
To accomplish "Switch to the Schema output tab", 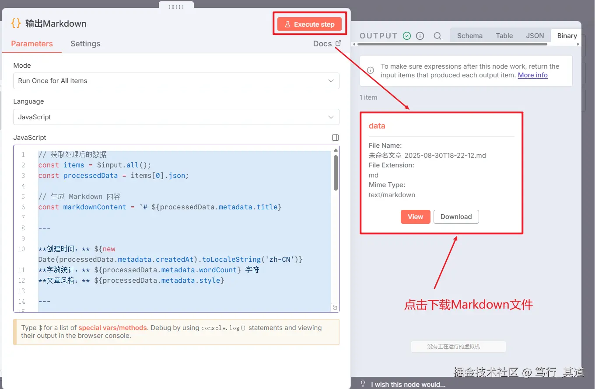I will tap(469, 35).
